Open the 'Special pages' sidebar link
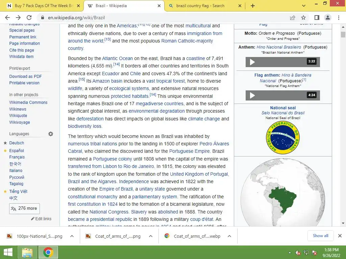Viewport: 346px width, 259px height. point(22,30)
